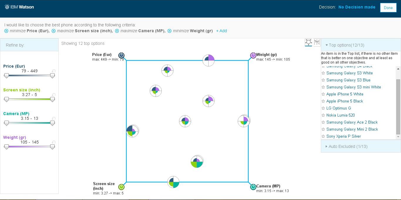Screen dimensions: 401x200
Task: Star the Samsung Galaxy Ace 2 Black option
Action: (323, 122)
